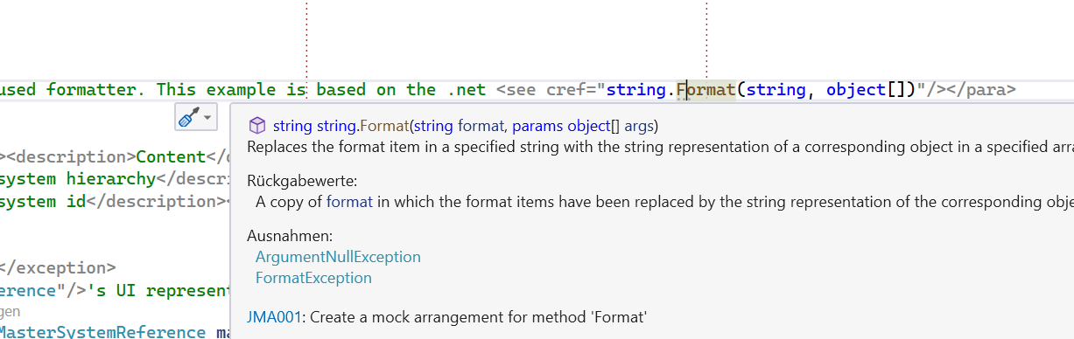This screenshot has width=1074, height=339.
Task: Click 'object' in the cref code line
Action: coord(855,89)
